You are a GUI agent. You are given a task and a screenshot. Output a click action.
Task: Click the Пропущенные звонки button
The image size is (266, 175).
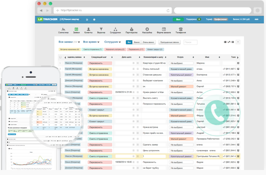pyautogui.click(x=170, y=42)
